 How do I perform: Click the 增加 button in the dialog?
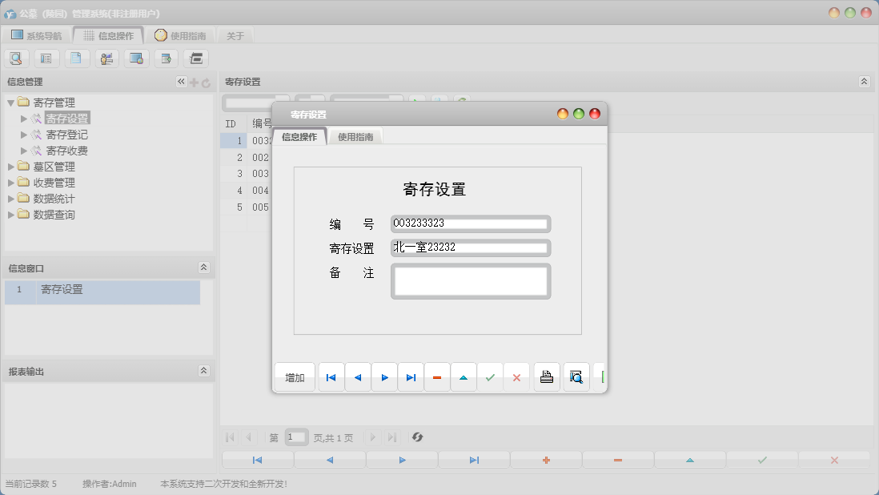(295, 377)
